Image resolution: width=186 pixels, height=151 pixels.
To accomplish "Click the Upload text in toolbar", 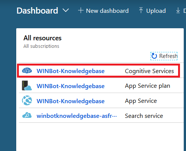I will [156, 11].
